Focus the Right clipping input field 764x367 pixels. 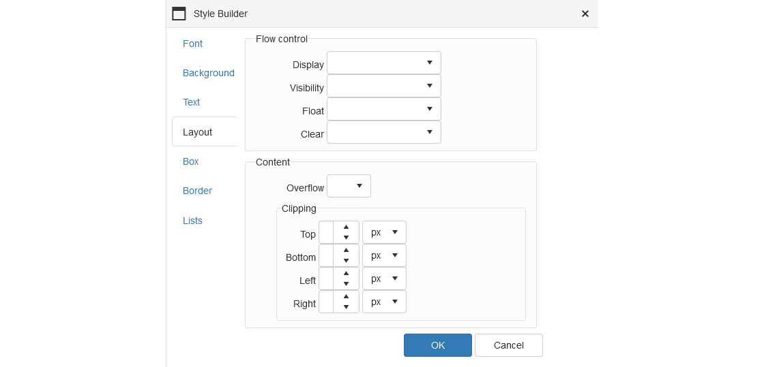(326, 302)
